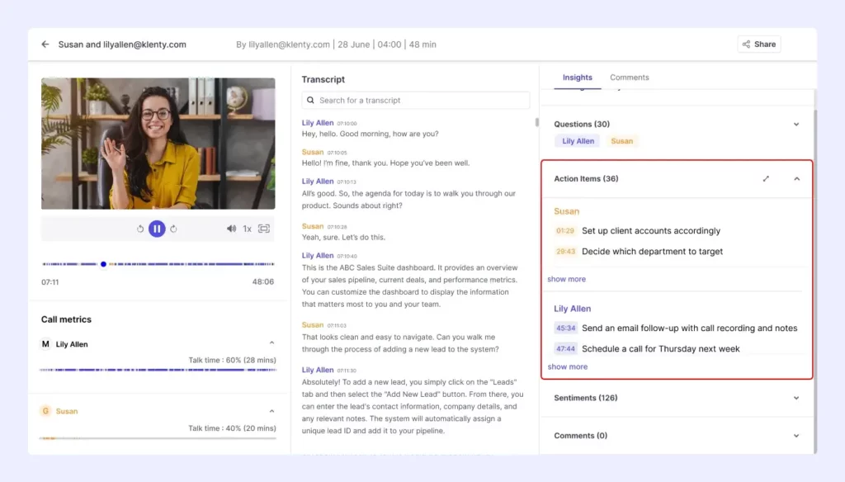Click the G avatar beside Susan

click(46, 411)
